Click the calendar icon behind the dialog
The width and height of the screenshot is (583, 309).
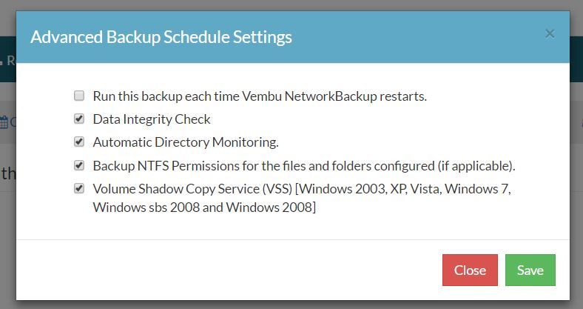(4, 122)
